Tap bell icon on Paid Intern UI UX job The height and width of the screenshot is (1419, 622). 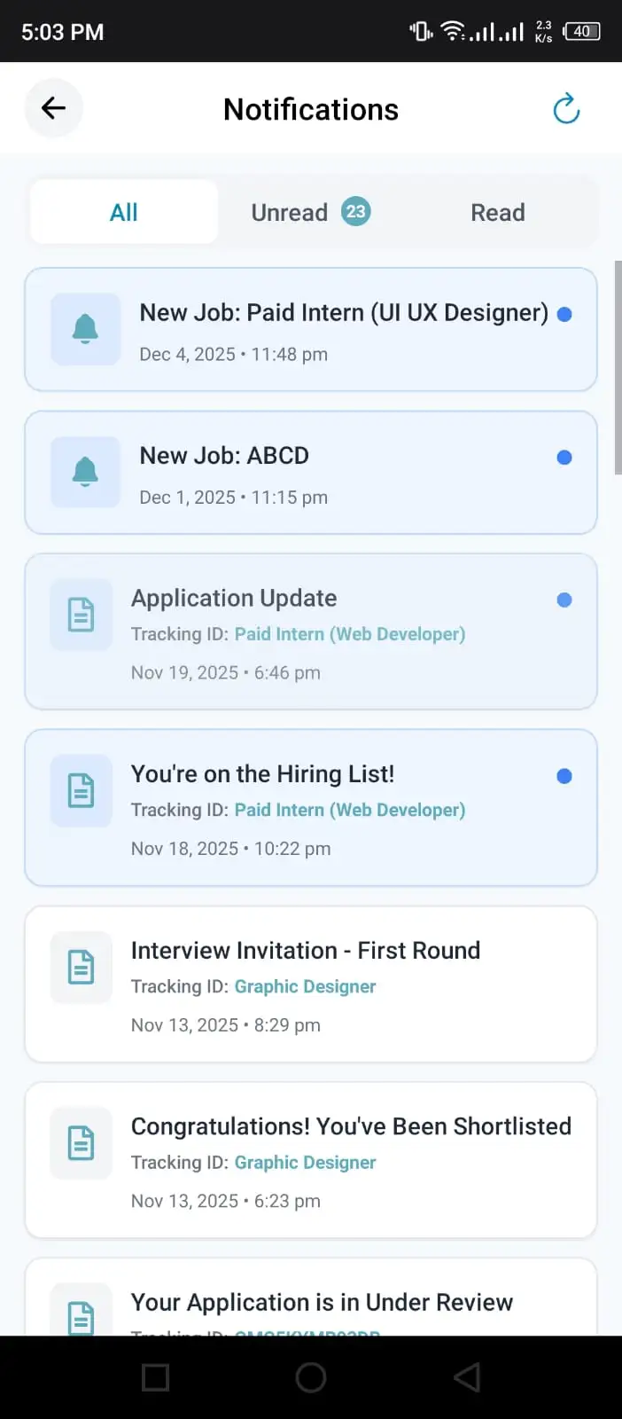tap(85, 329)
